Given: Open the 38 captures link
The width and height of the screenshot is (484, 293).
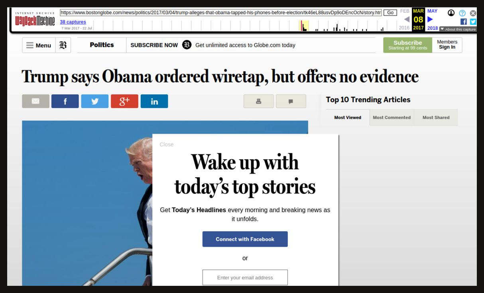Looking at the screenshot, I should click(x=73, y=22).
